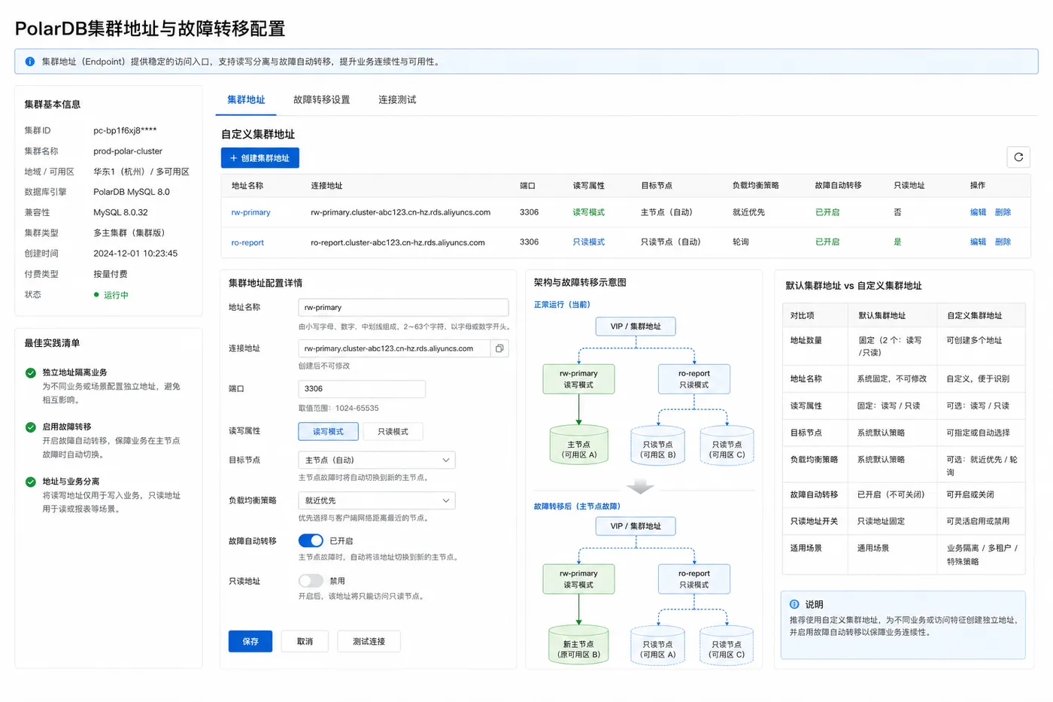Click green check icon for 独立地址隔离业务
Viewport: 1053px width, 702px height.
coord(31,372)
